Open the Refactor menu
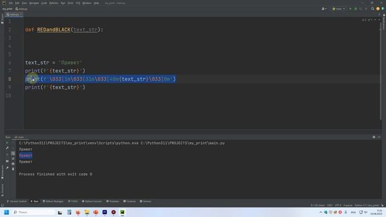This screenshot has width=386, height=217. point(54,3)
